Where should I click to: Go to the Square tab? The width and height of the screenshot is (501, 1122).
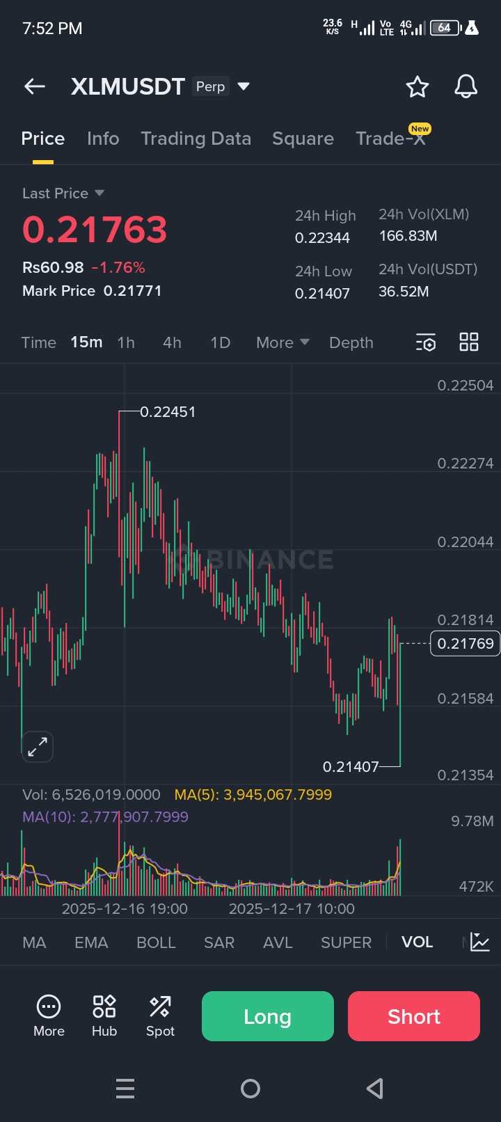[303, 139]
